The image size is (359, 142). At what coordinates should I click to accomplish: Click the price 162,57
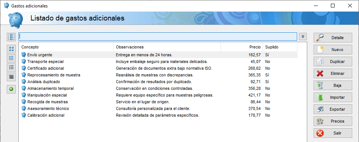point(254,55)
